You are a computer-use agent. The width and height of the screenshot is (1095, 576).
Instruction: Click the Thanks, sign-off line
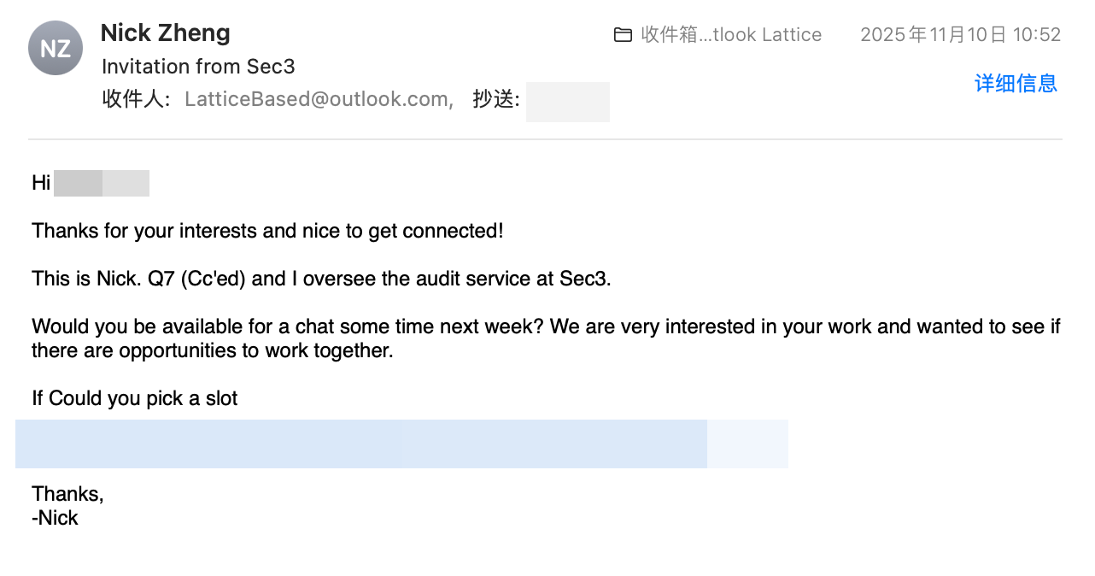67,494
